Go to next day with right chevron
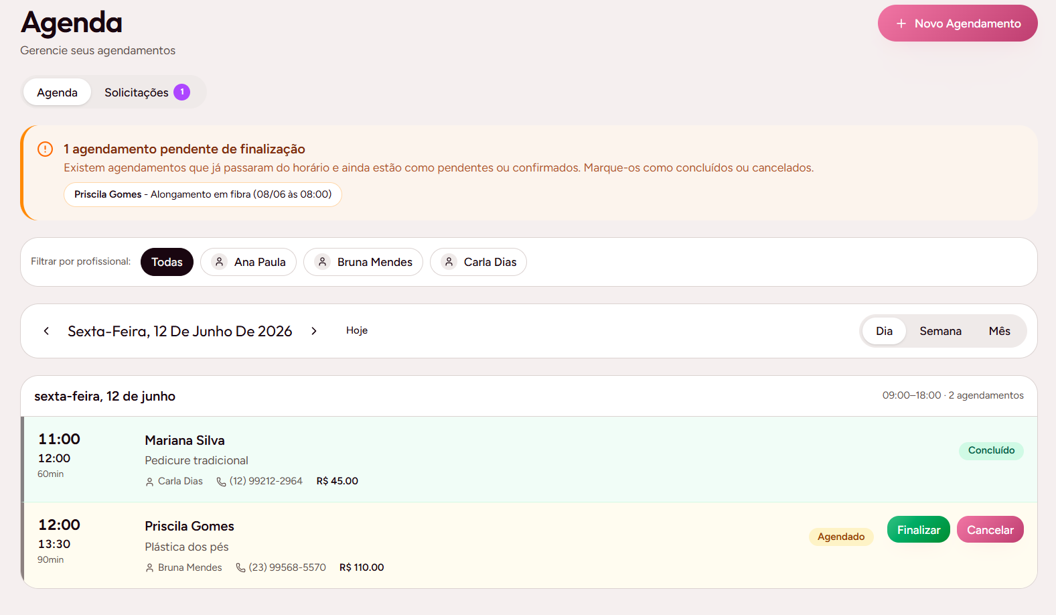The height and width of the screenshot is (615, 1056). (x=314, y=331)
